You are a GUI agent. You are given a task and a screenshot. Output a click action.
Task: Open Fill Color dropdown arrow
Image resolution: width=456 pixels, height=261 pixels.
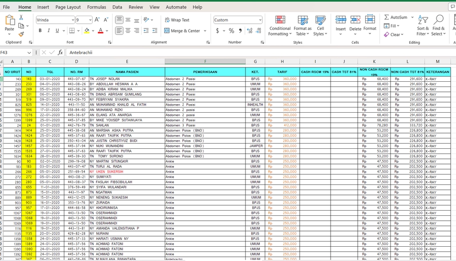point(93,30)
